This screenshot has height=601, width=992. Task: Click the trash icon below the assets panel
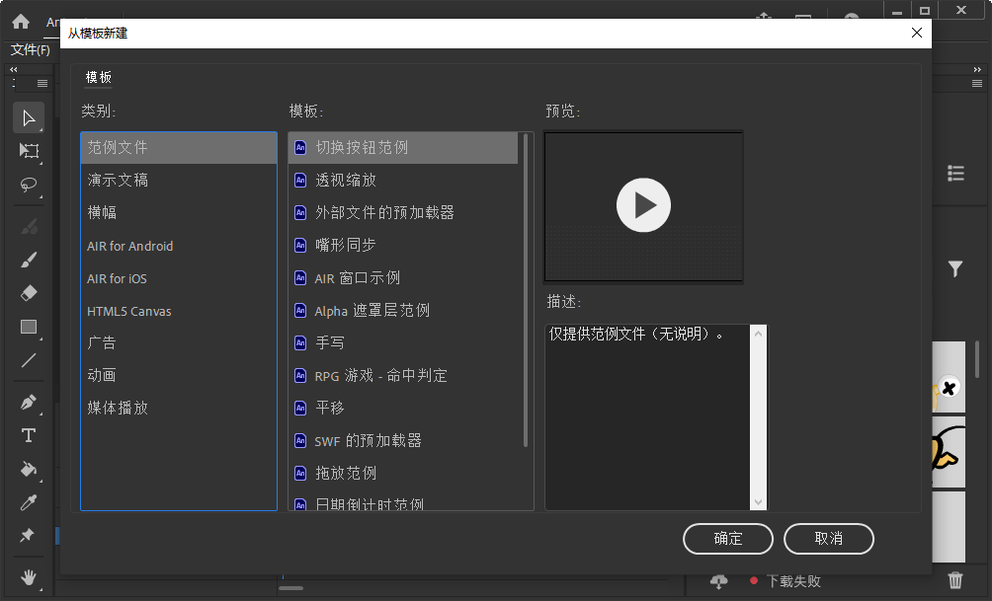tap(955, 581)
